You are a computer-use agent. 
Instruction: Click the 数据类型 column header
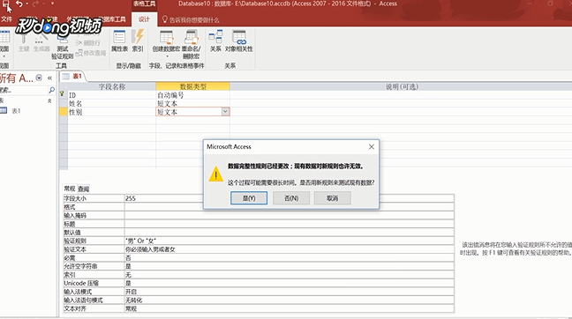[192, 86]
